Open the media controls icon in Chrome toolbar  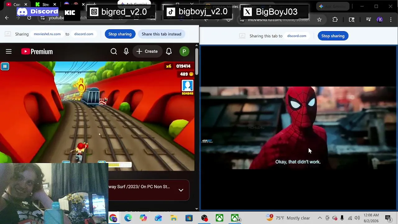pyautogui.click(x=368, y=20)
